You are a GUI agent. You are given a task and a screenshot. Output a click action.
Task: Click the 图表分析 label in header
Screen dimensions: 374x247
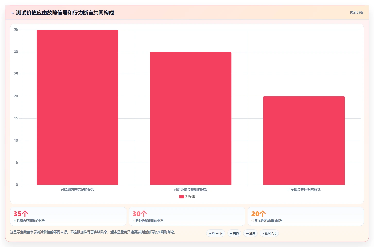[x=356, y=12]
